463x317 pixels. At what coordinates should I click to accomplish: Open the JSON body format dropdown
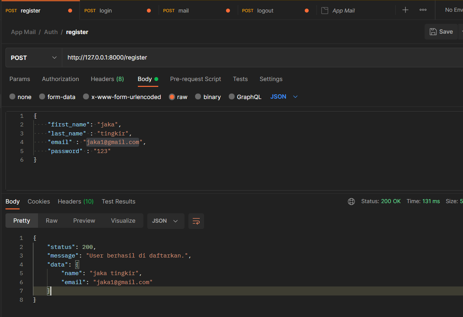click(x=284, y=96)
